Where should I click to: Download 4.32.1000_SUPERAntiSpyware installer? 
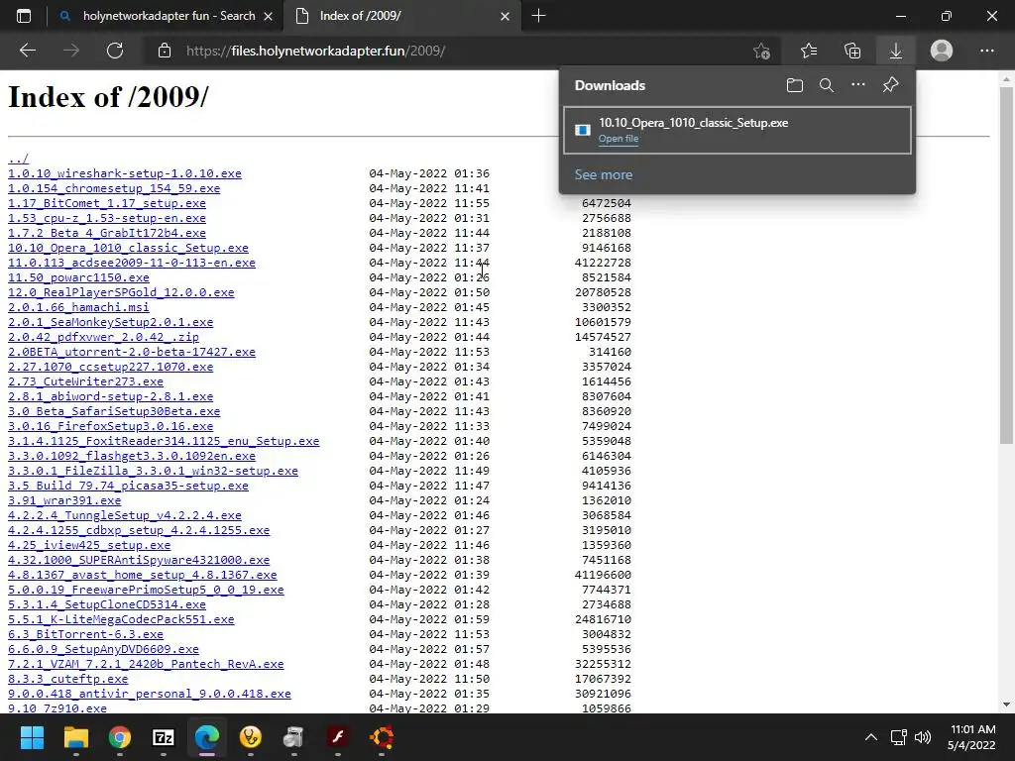pos(139,561)
